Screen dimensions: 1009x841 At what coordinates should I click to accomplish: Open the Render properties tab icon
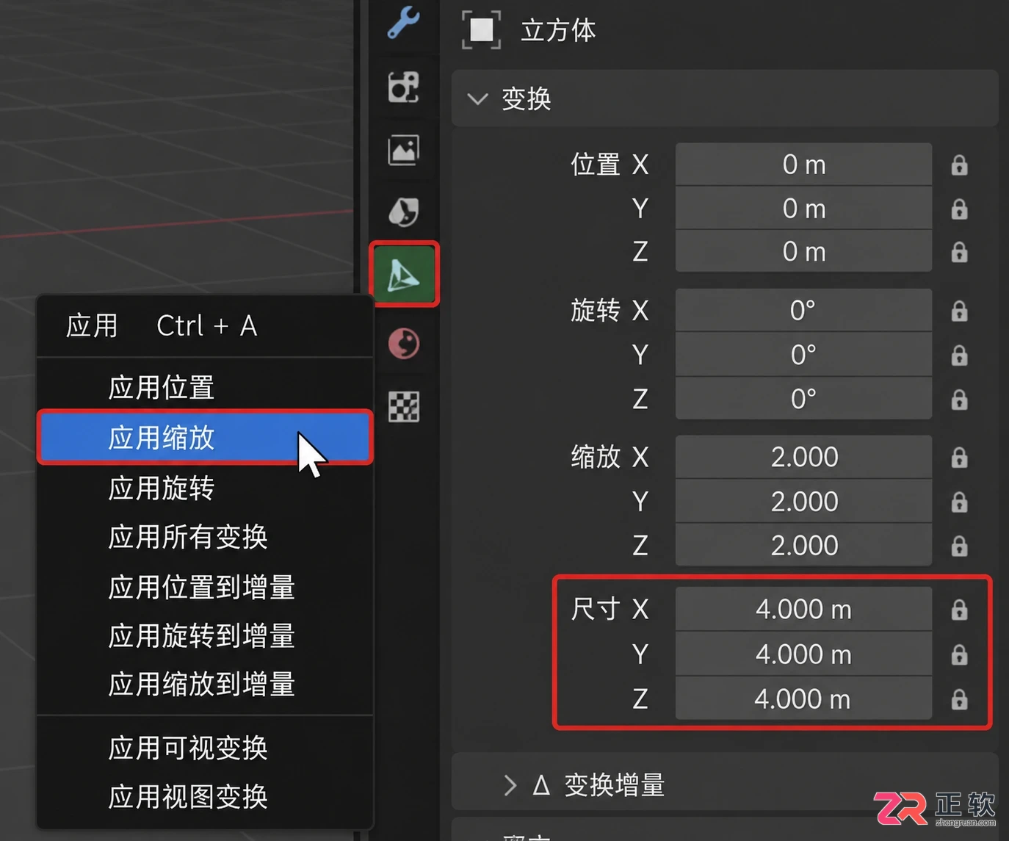[x=404, y=87]
